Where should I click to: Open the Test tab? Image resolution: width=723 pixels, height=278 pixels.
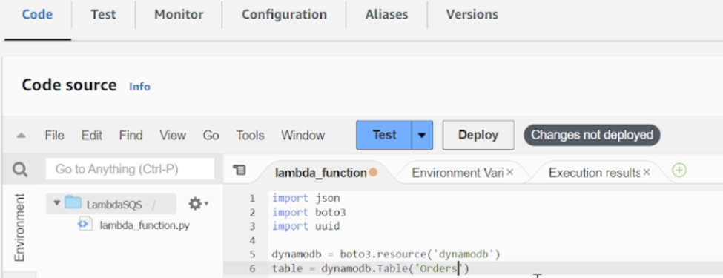pyautogui.click(x=103, y=15)
